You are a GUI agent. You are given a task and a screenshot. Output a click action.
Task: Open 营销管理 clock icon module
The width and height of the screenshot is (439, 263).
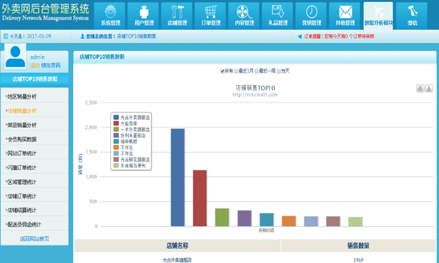pyautogui.click(x=311, y=16)
